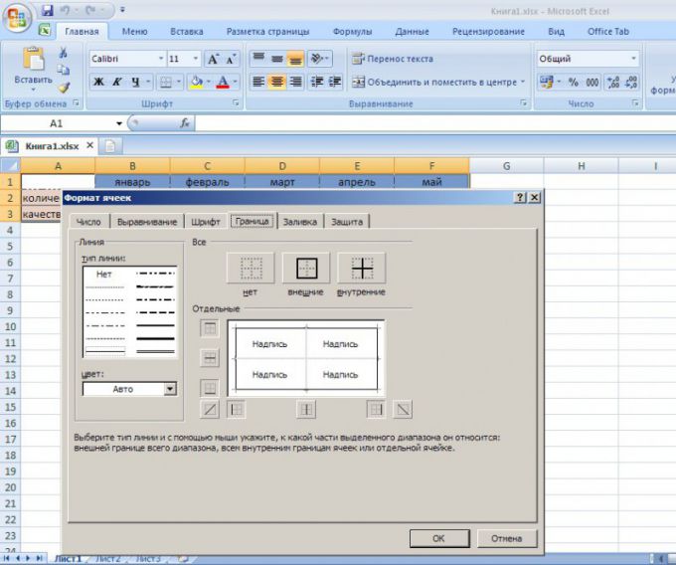This screenshot has height=565, width=676.
Task: Open the Общий number format dropdown
Action: pyautogui.click(x=633, y=59)
